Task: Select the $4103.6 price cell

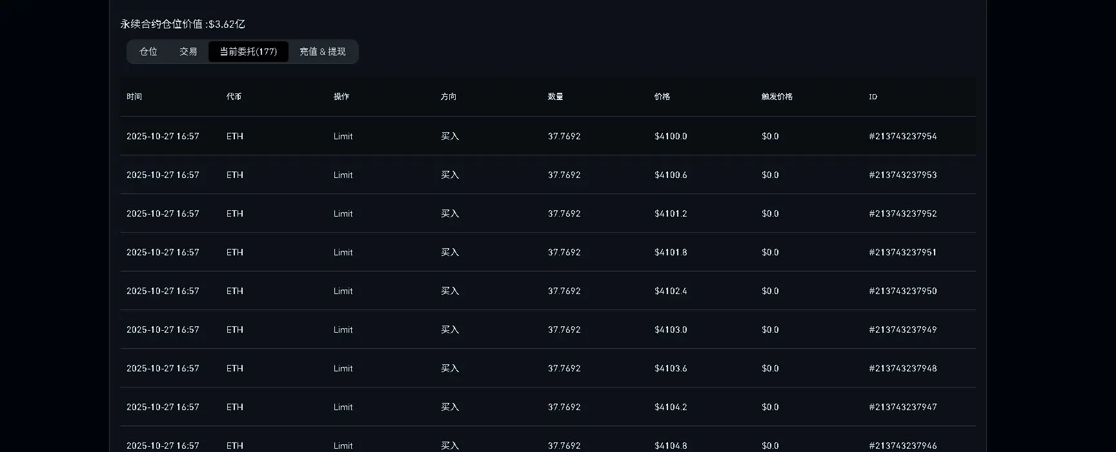Action: click(671, 368)
